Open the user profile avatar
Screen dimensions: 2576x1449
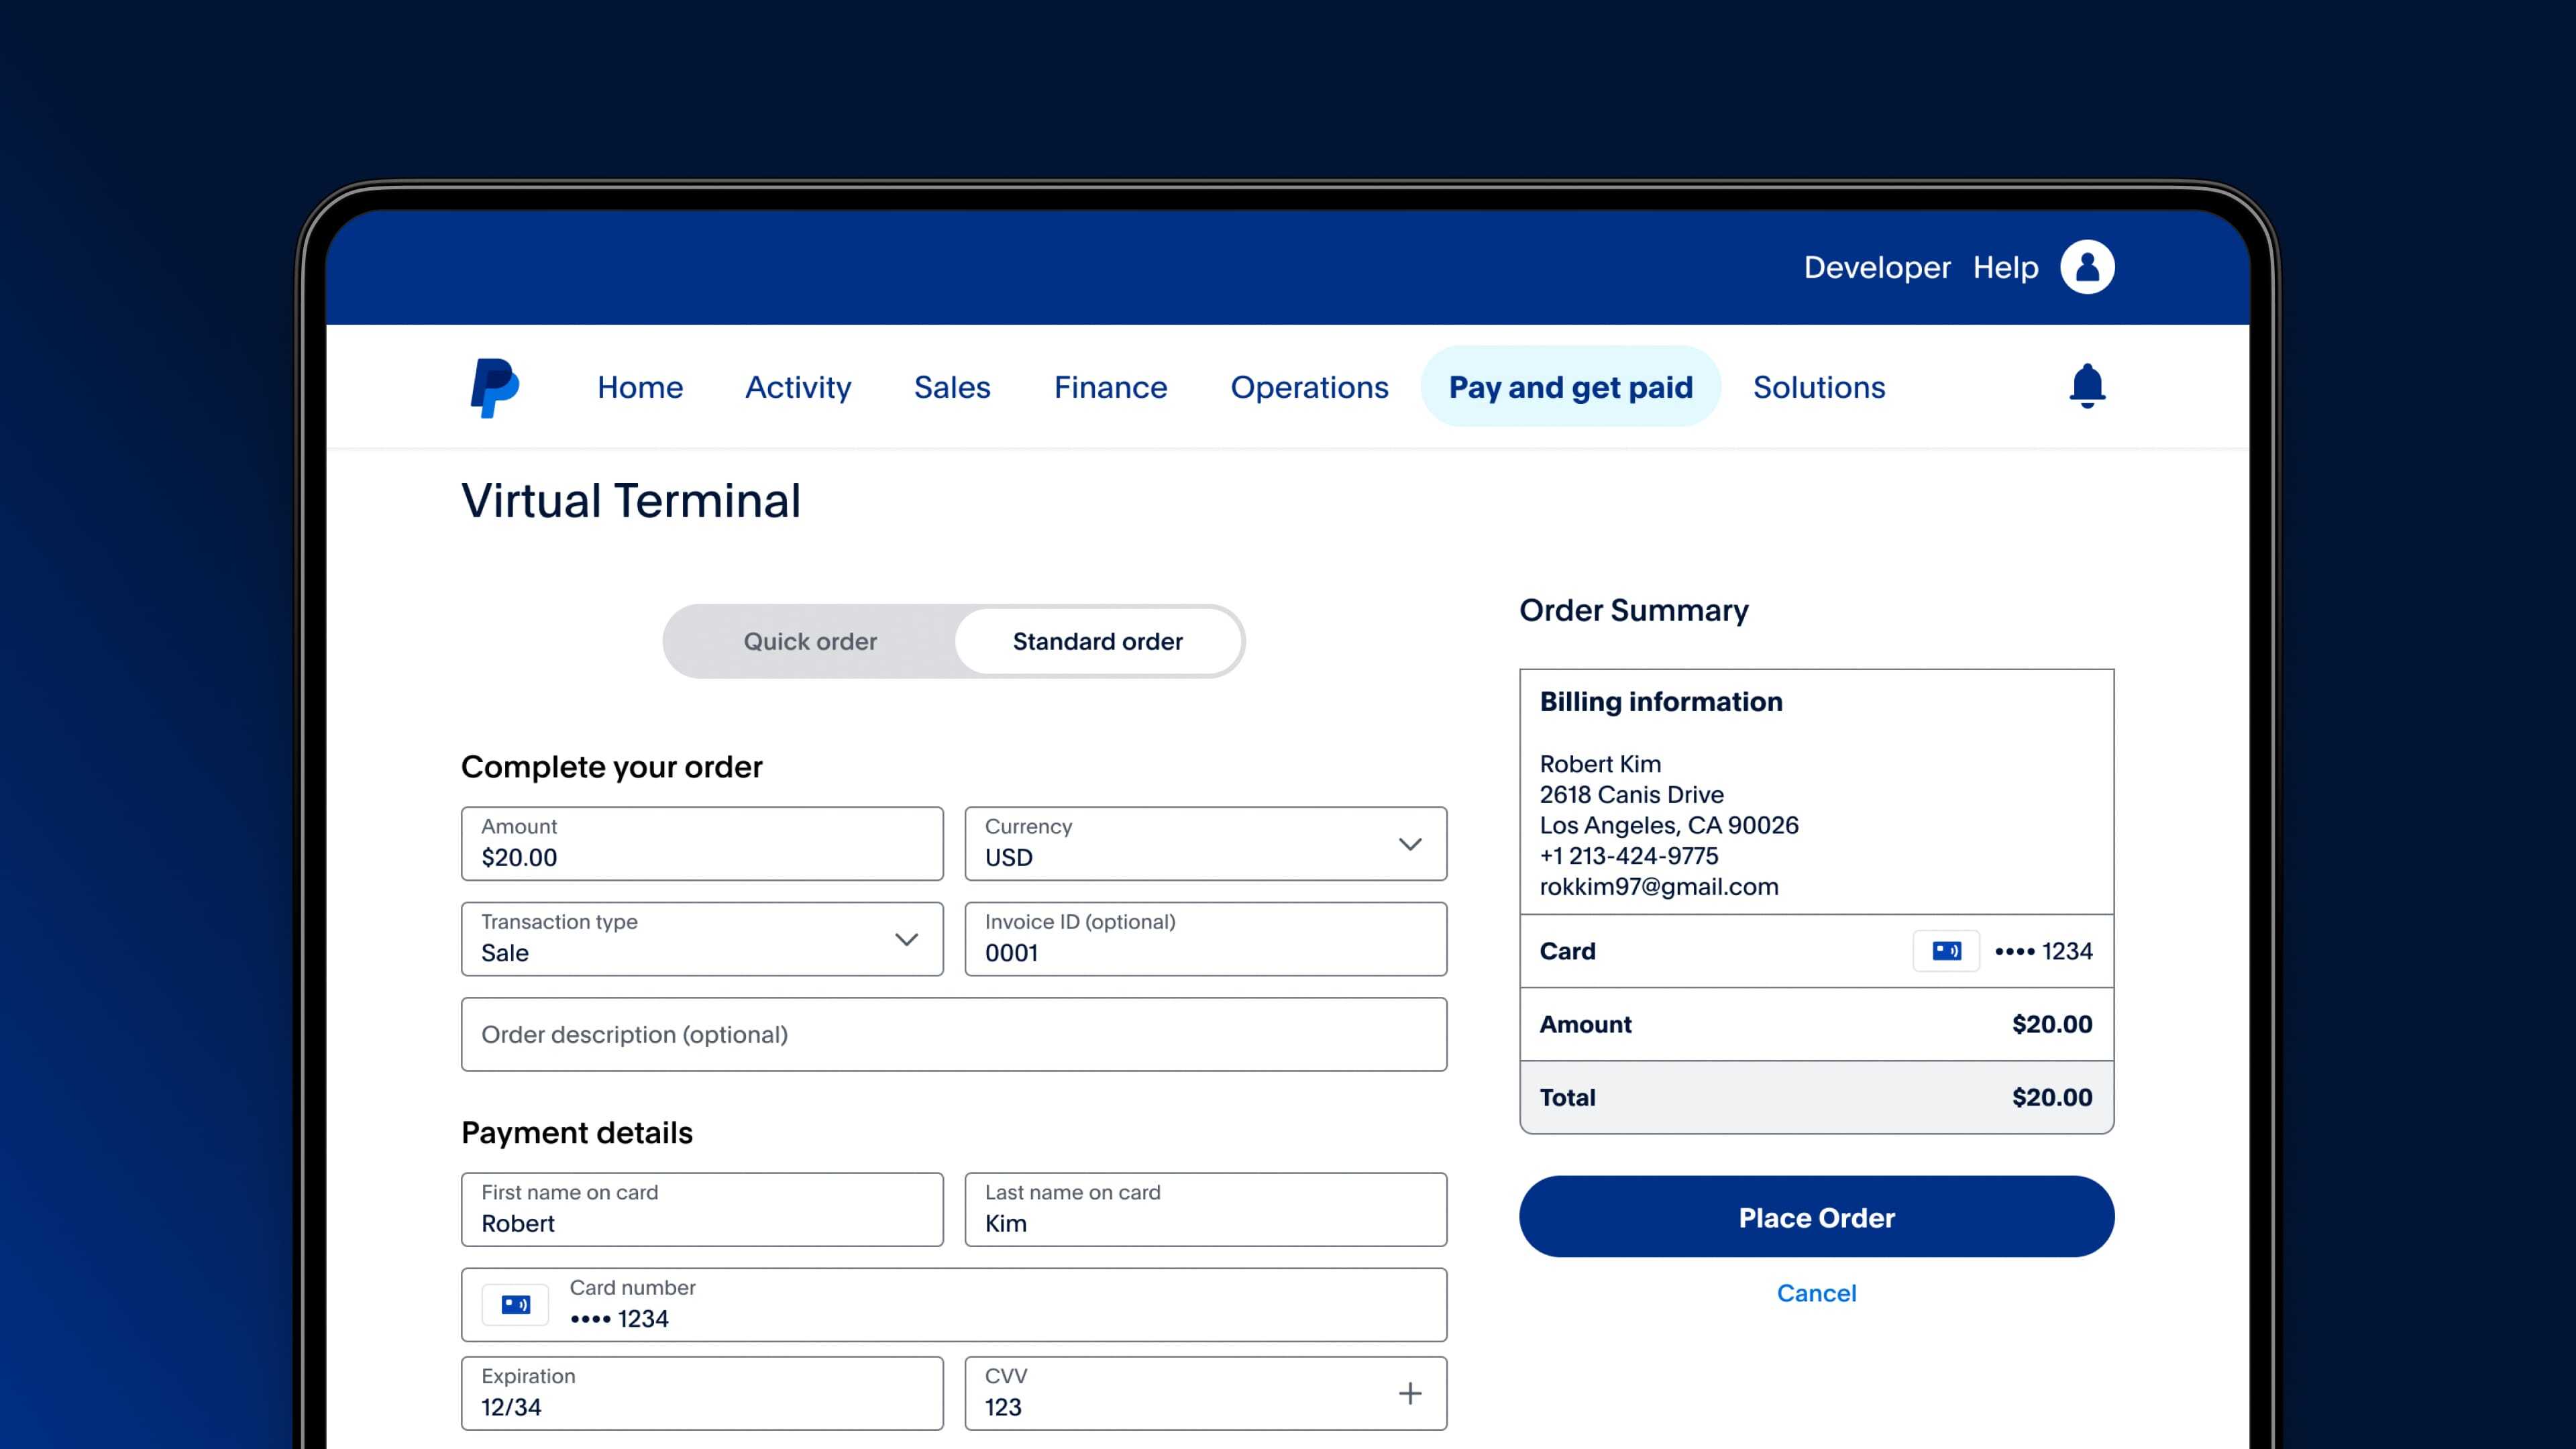(2087, 267)
